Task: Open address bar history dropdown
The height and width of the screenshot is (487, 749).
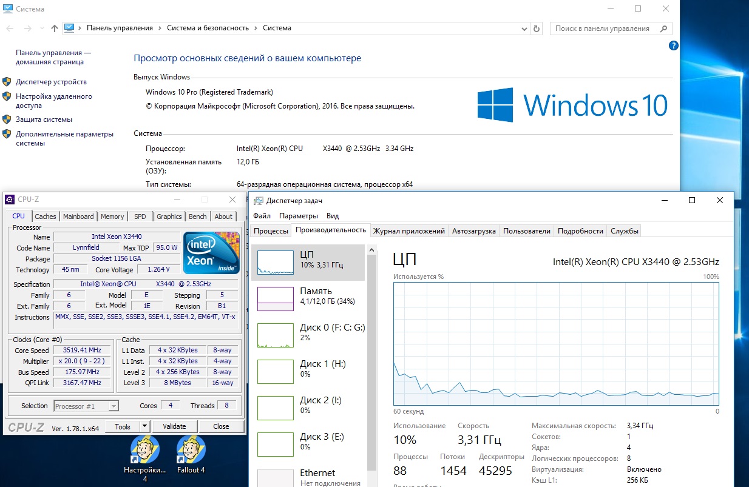Action: (x=524, y=29)
